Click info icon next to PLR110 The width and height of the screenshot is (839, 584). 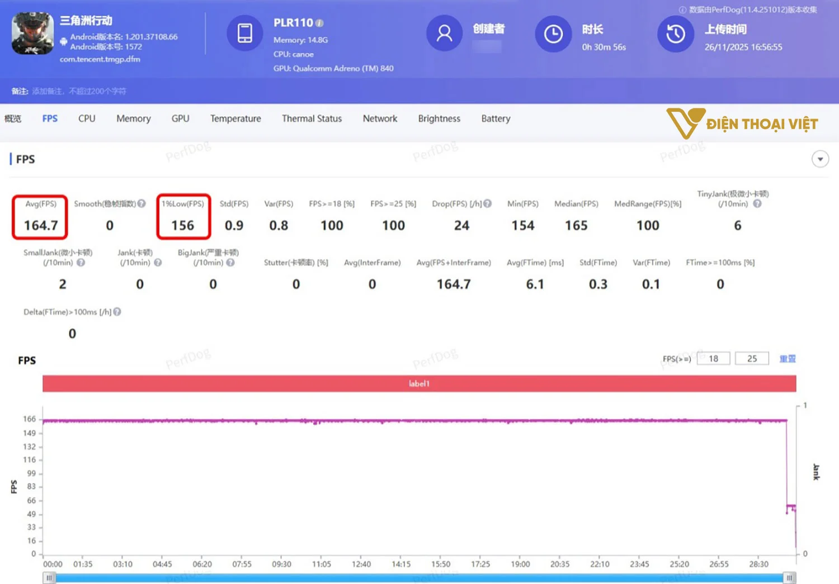(319, 23)
